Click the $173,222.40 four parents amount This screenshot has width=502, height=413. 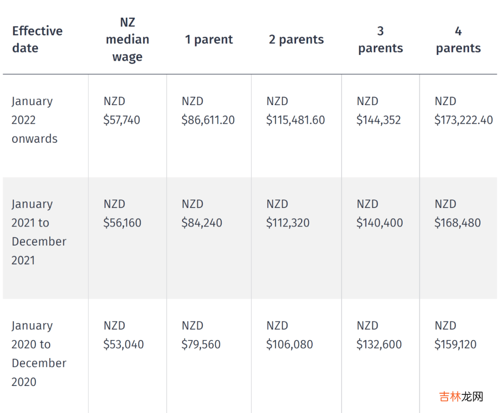tap(463, 120)
